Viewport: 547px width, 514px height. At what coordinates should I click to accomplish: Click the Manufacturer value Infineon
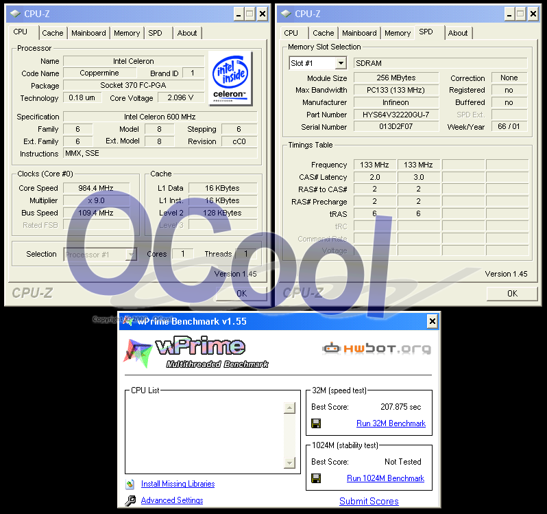pyautogui.click(x=396, y=102)
